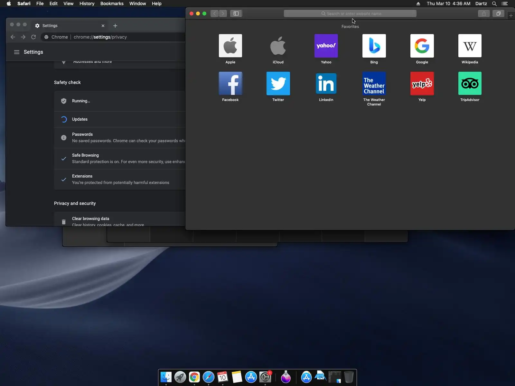Open the Twitter favorite tile
Screen dimensions: 515x386
pyautogui.click(x=278, y=84)
